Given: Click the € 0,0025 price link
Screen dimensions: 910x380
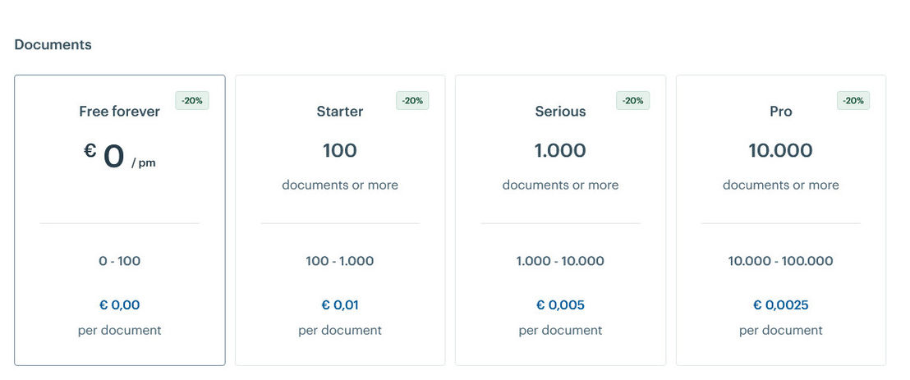Looking at the screenshot, I should click(781, 305).
